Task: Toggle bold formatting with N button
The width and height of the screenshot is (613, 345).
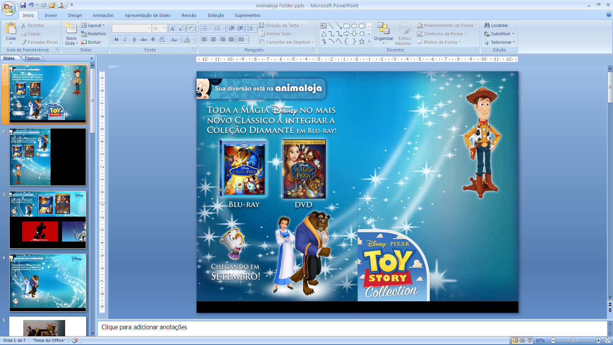Action: click(x=116, y=39)
